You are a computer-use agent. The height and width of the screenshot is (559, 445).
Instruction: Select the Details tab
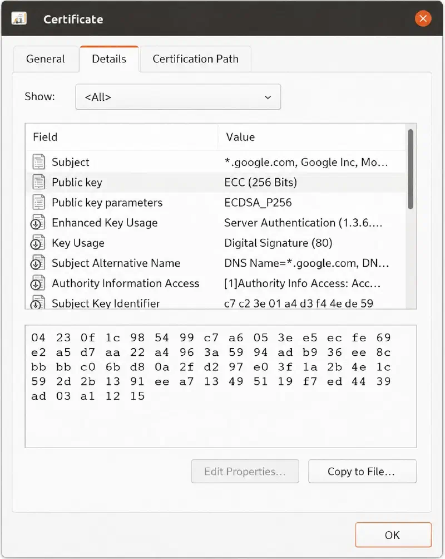coord(109,59)
